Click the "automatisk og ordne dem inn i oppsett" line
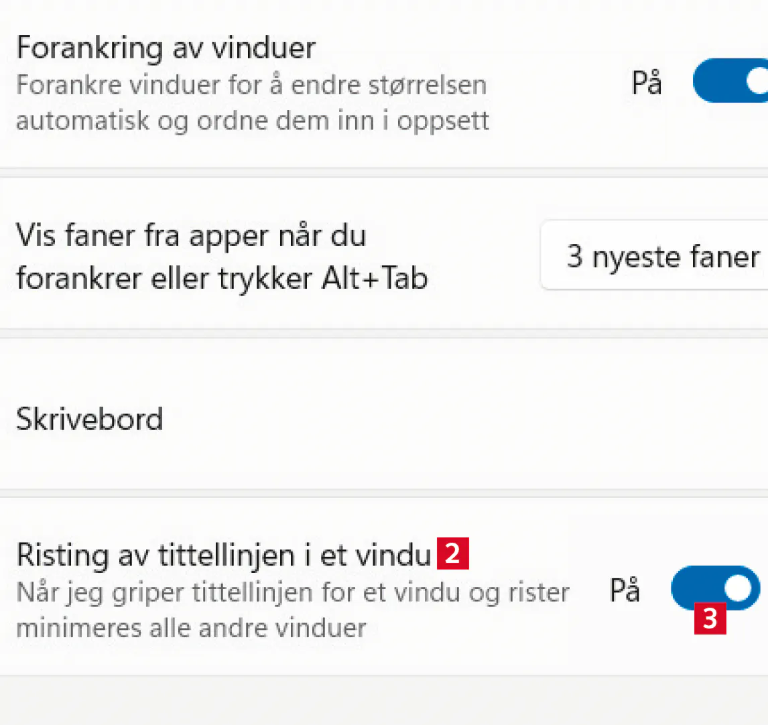The width and height of the screenshot is (768, 725). click(x=252, y=121)
